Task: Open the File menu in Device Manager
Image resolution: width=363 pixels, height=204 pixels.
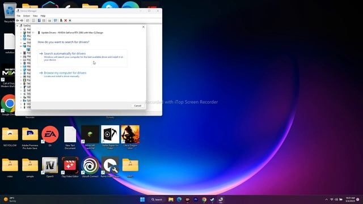Action: tap(19, 16)
